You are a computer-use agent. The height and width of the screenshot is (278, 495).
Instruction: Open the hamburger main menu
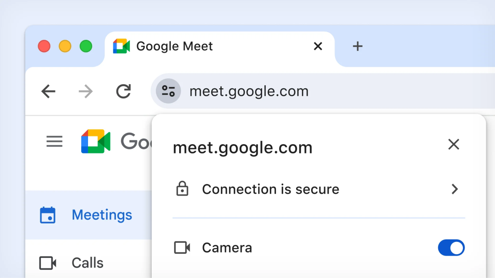pos(54,142)
